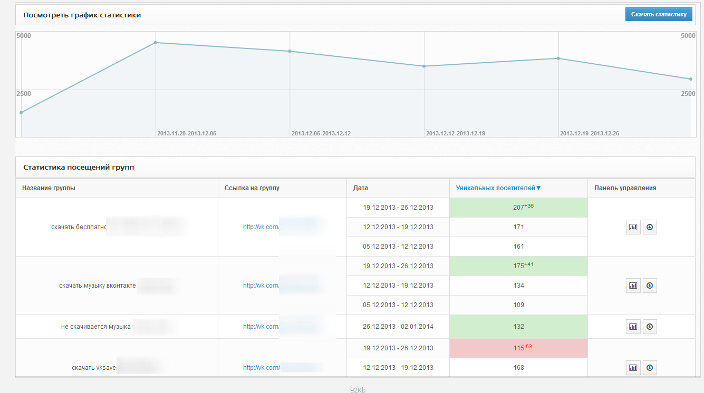Click the green cell showing 132 visitors

click(518, 327)
